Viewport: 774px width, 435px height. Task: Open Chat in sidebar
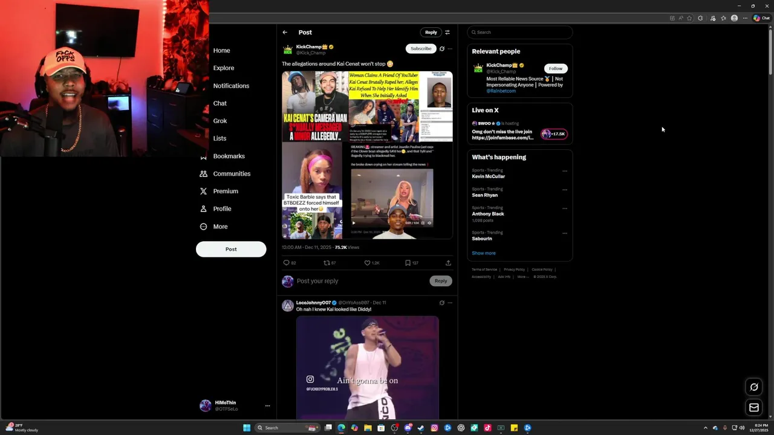[x=220, y=103]
